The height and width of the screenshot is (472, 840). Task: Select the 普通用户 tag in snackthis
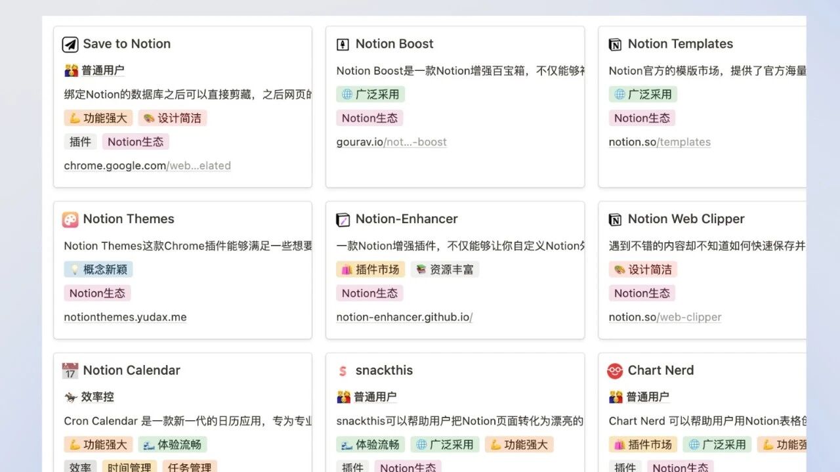pos(367,397)
